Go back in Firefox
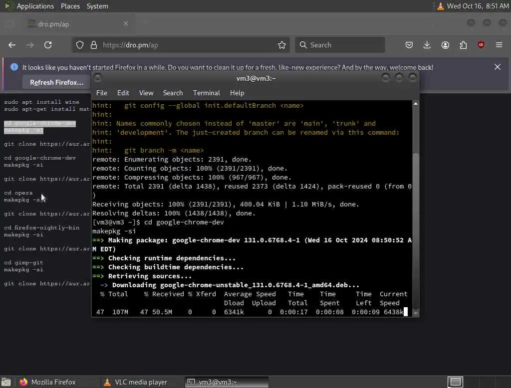 (12, 45)
